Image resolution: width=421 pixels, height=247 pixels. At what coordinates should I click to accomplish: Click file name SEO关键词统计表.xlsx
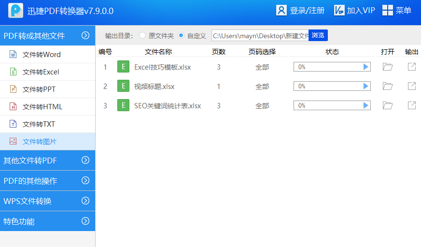click(x=168, y=106)
